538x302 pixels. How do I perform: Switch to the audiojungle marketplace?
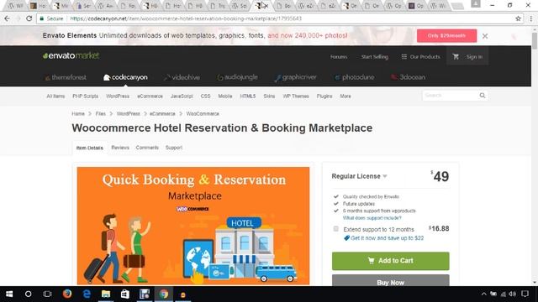pyautogui.click(x=237, y=77)
